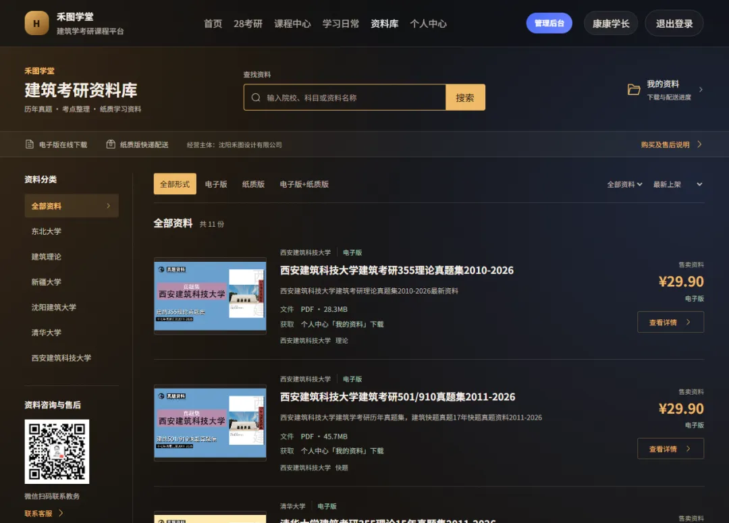
Task: Click the arrow next to 购买及售后说明
Action: coord(699,144)
